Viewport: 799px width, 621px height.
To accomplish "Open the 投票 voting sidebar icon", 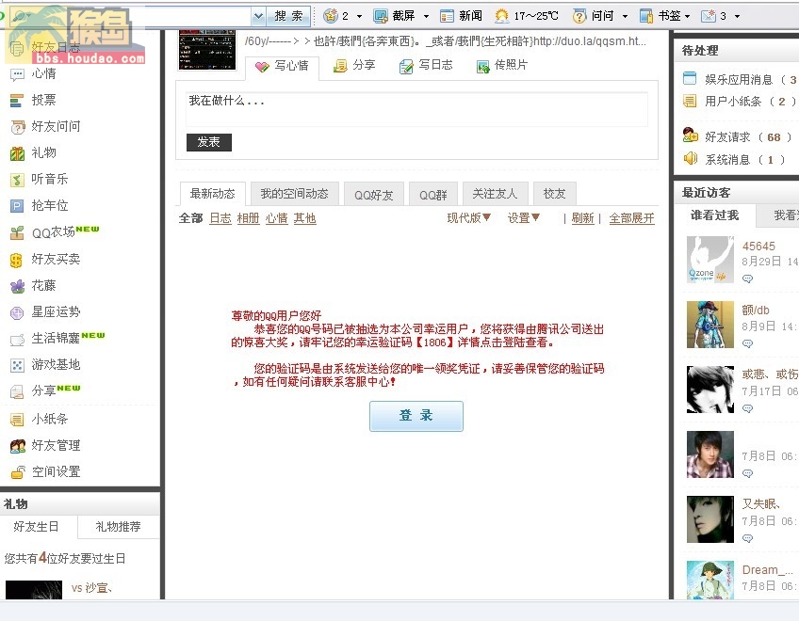I will (17, 101).
